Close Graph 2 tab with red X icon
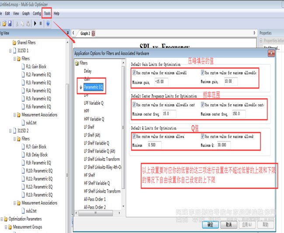Image resolution: width=284 pixels, height=233 pixels. point(93,33)
